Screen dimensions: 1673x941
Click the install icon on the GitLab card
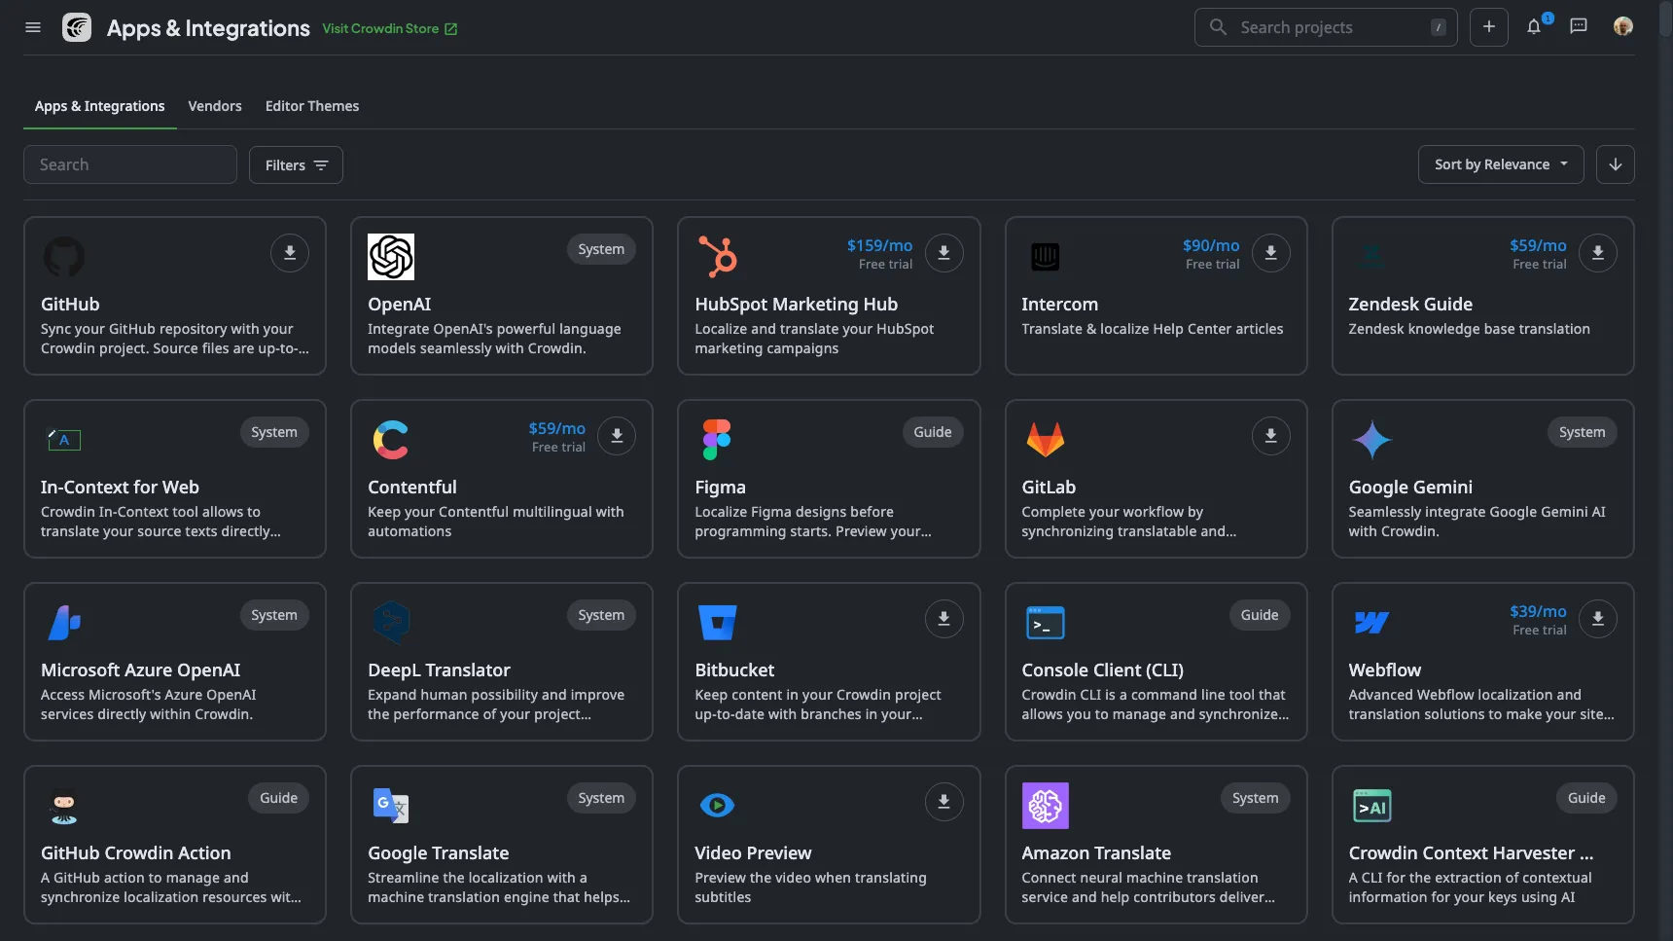tap(1270, 436)
